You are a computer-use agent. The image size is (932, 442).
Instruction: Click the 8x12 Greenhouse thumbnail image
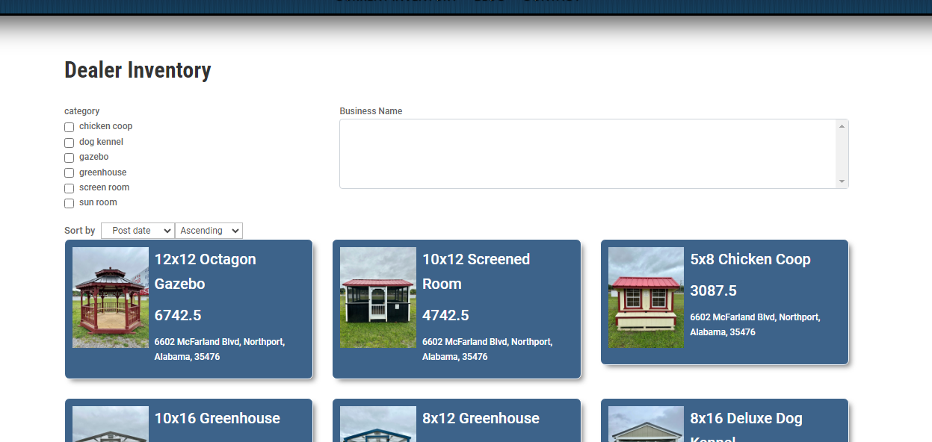point(378,424)
